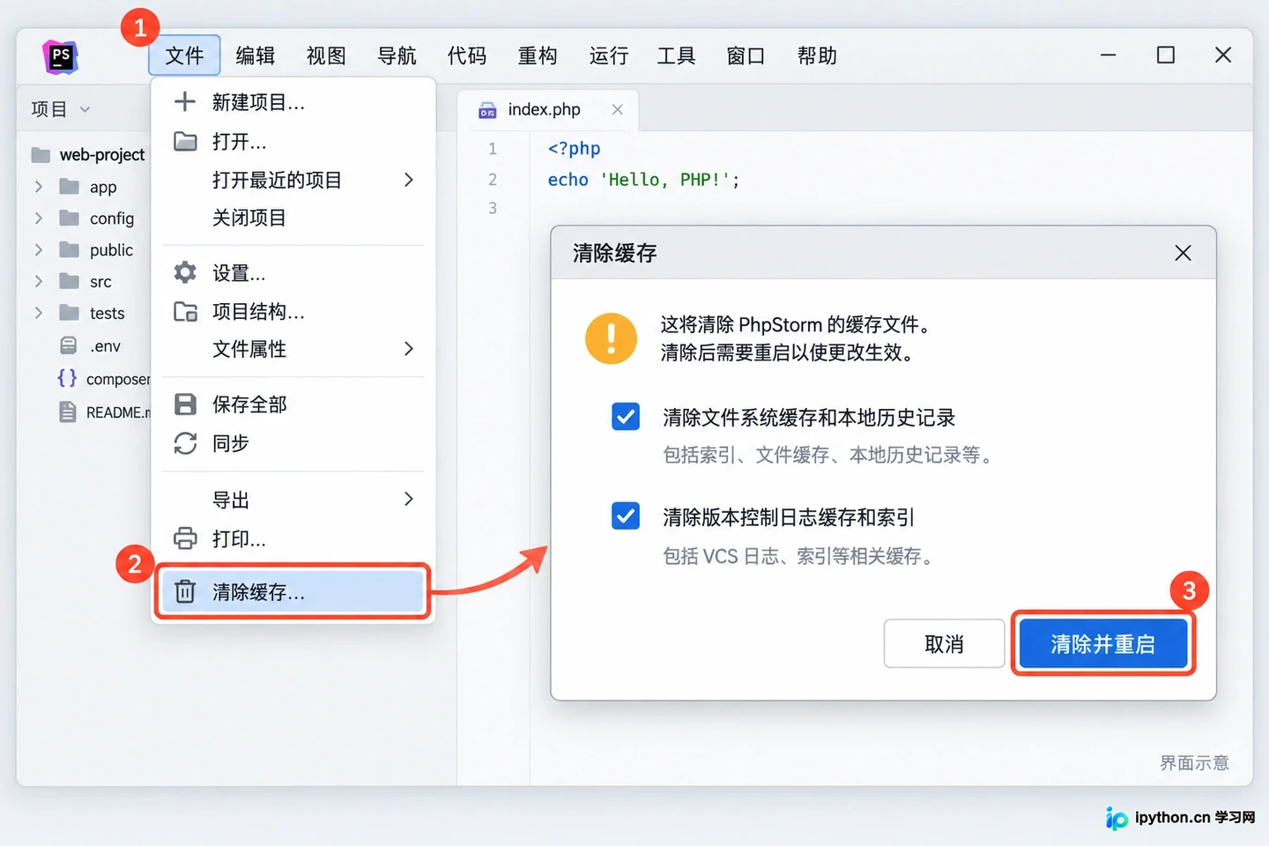1269x846 pixels.
Task: Click the .env file icon
Action: 68,345
